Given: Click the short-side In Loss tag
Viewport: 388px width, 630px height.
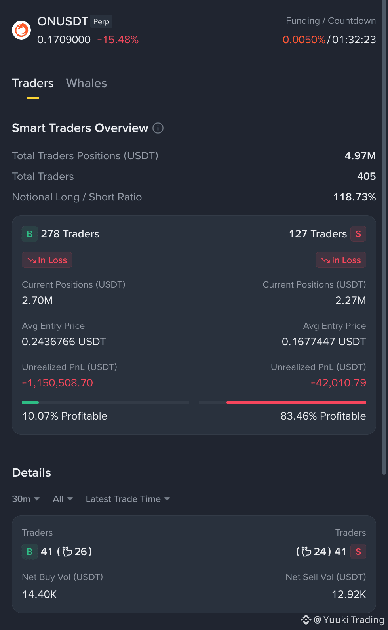Looking at the screenshot, I should (341, 260).
